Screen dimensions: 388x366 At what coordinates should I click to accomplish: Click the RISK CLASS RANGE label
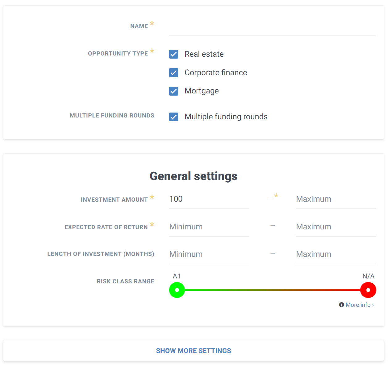tap(126, 281)
